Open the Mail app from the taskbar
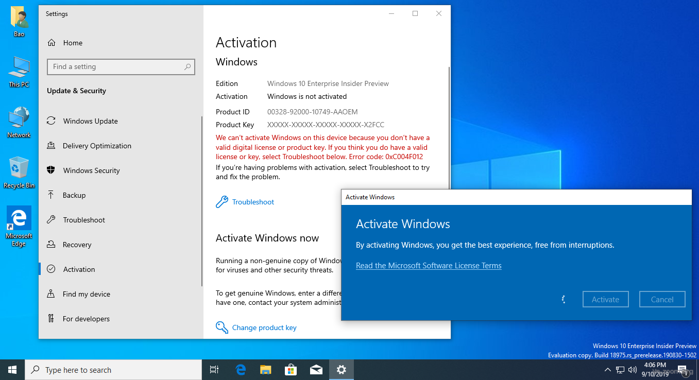The width and height of the screenshot is (699, 380). click(x=316, y=370)
